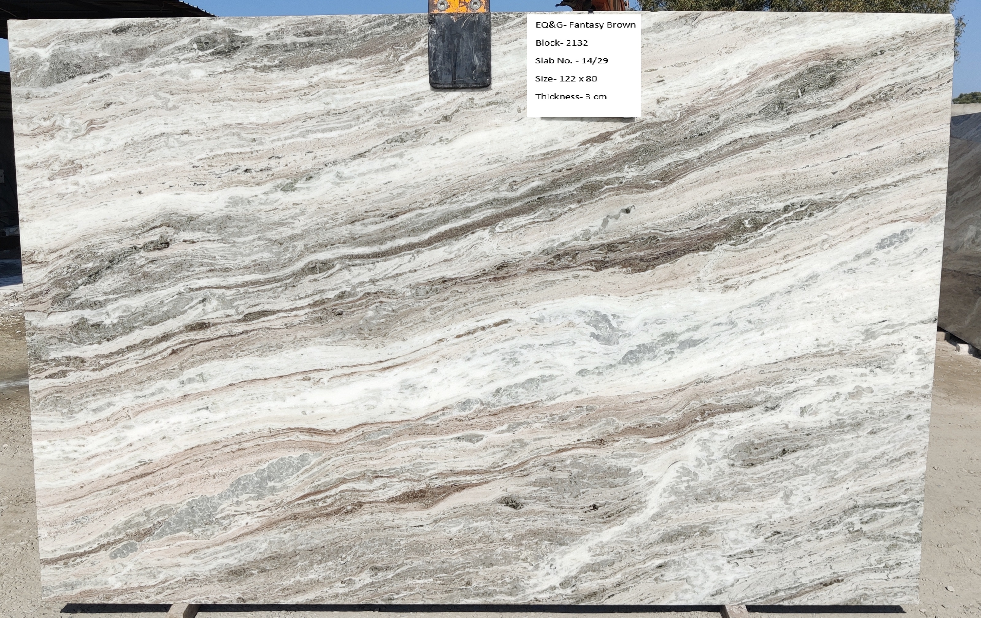Click the 'Thickness- 3 cm' text
The image size is (981, 618).
point(571,96)
